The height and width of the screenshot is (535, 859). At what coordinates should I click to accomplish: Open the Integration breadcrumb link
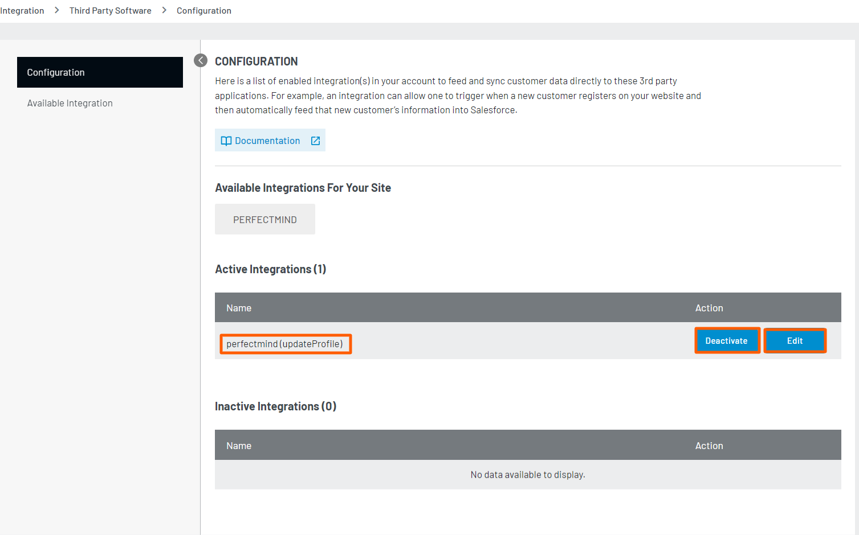pos(22,11)
